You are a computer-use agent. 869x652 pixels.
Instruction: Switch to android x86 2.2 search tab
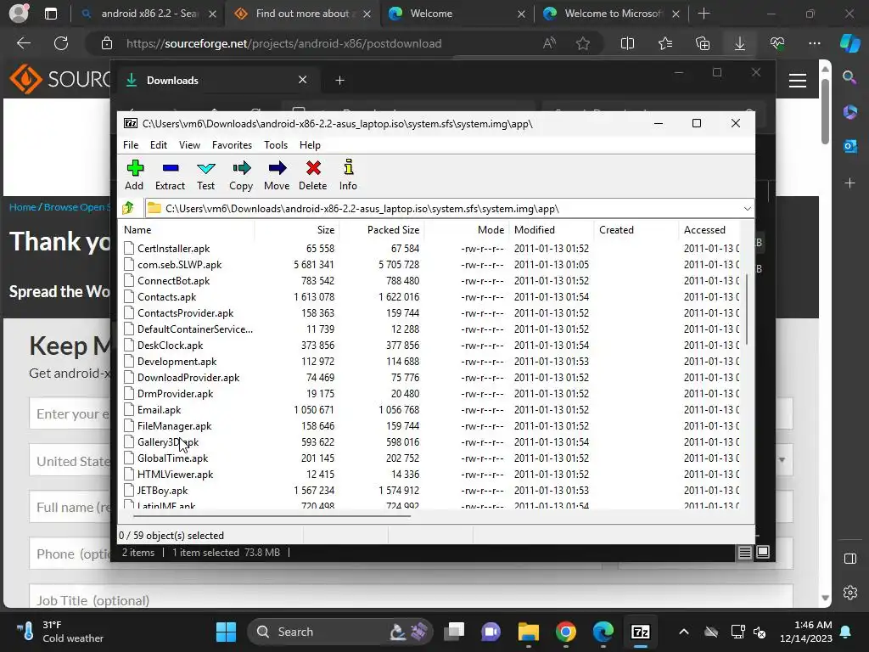tap(148, 14)
